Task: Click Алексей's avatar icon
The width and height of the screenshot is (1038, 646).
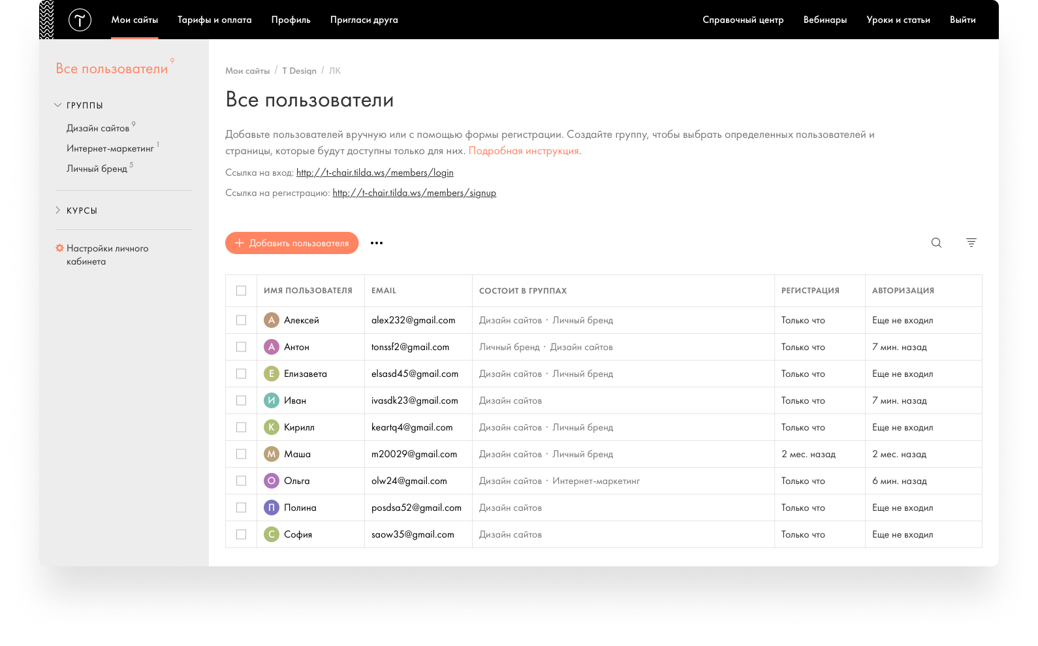Action: 271,320
